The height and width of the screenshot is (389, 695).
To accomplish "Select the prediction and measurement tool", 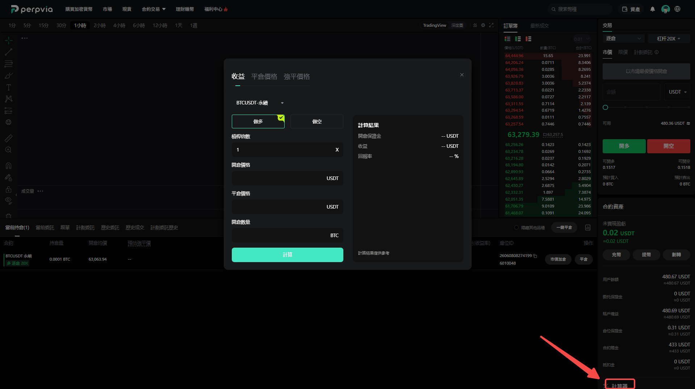I will (x=9, y=111).
